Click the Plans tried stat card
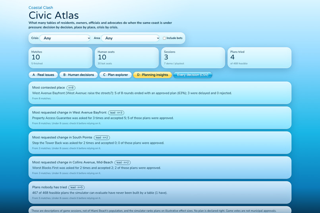The height and width of the screenshot is (213, 320). [x=259, y=58]
